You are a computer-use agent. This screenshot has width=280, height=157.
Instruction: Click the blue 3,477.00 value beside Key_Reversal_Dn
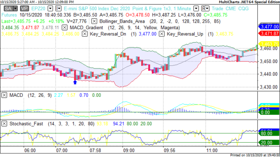click(x=147, y=34)
